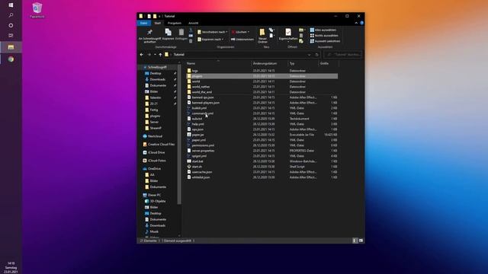This screenshot has height=274, width=488.
Task: Select the start.sh file icon
Action: pyautogui.click(x=189, y=167)
